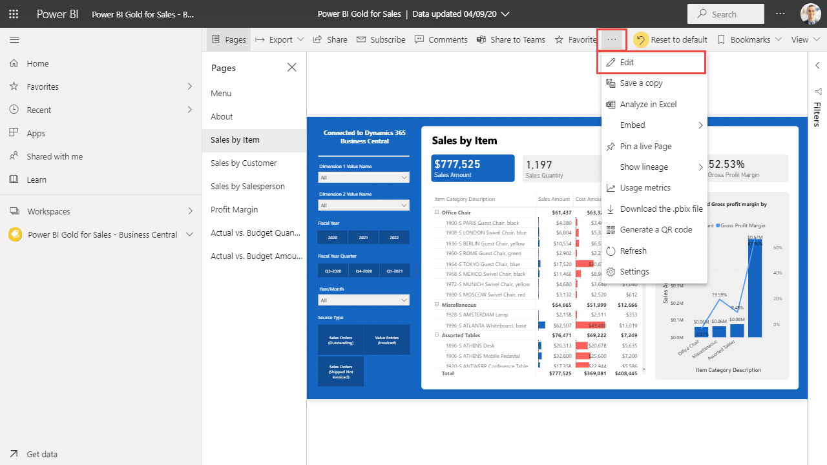
Task: Select fiscal year 2022 slicer
Action: 394,238
